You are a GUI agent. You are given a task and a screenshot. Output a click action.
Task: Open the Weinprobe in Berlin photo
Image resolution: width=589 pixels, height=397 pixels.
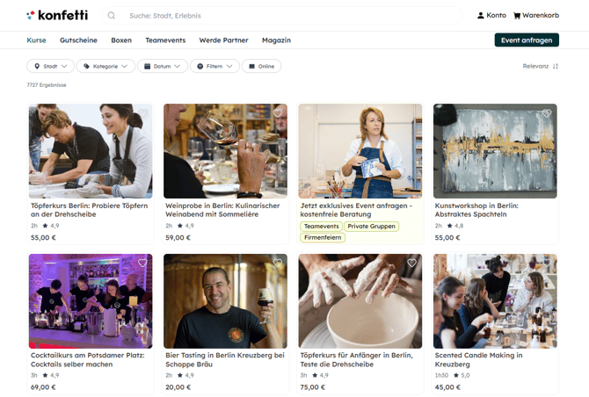tap(225, 151)
